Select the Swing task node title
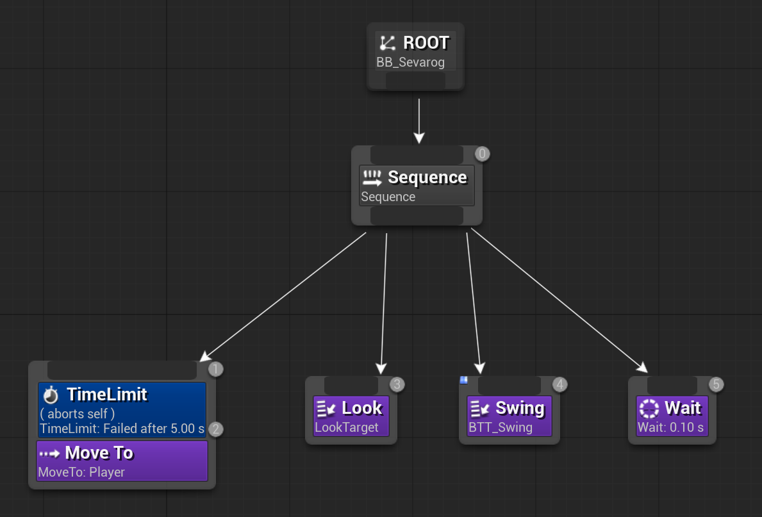 click(x=520, y=408)
